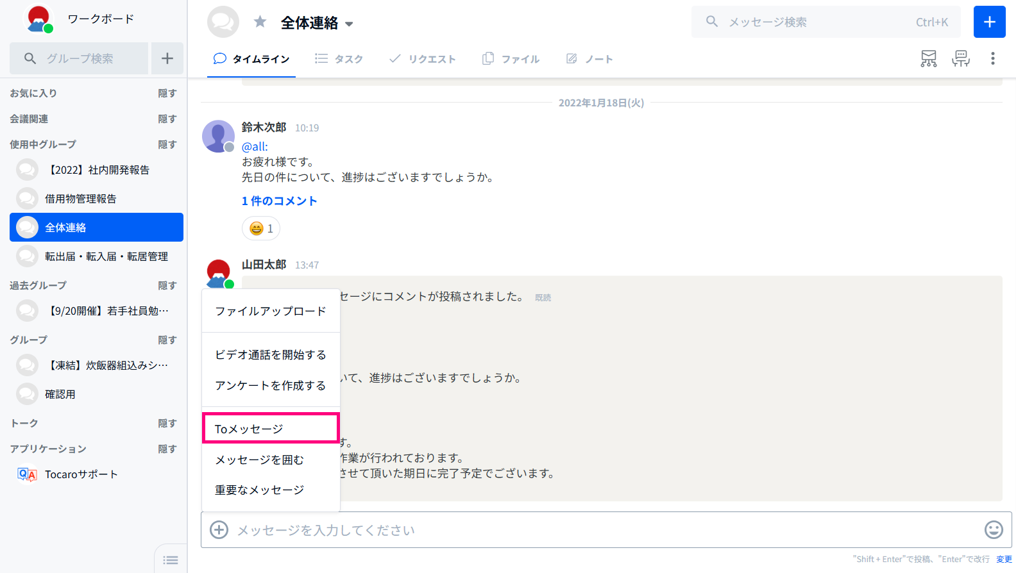Open the emoji picker smiley icon
The height and width of the screenshot is (573, 1016).
click(x=994, y=529)
